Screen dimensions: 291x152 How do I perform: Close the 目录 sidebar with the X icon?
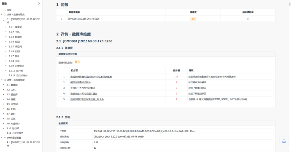39,4
